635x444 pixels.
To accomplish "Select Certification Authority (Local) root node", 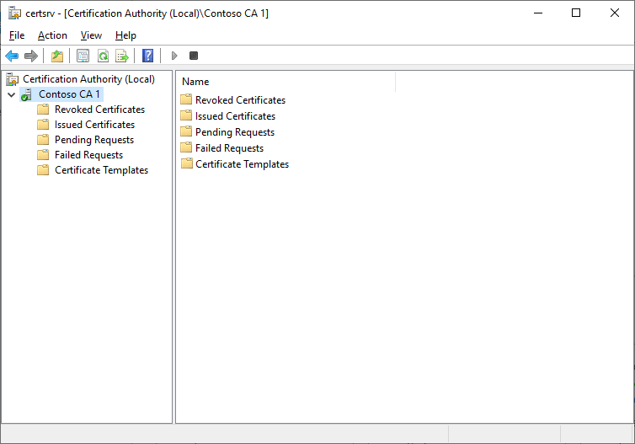I will [88, 79].
